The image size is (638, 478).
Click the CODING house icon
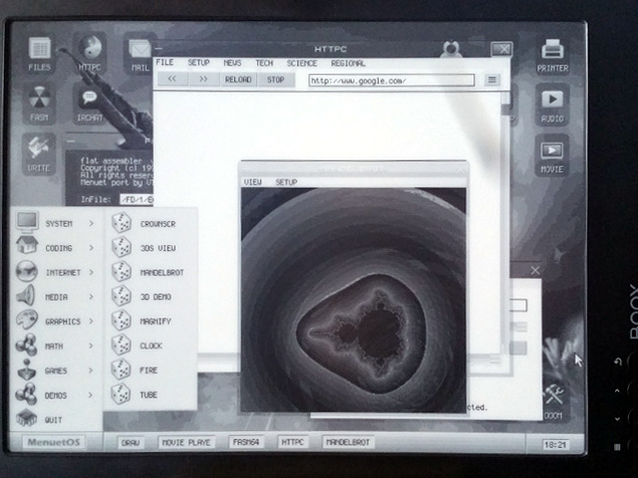[x=27, y=246]
